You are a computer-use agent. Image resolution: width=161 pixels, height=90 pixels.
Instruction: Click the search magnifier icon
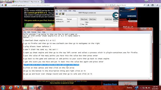pos(144,5)
